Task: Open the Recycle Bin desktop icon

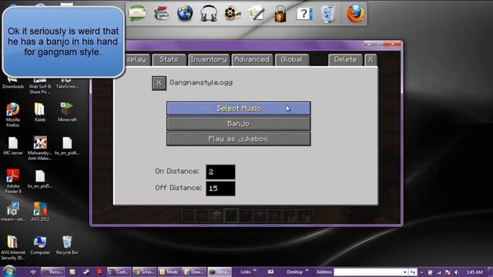Action: click(x=67, y=245)
